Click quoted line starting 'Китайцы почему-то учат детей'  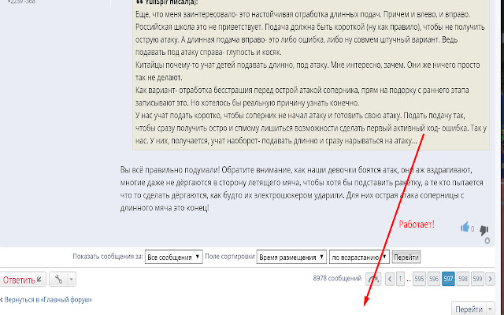click(x=308, y=65)
